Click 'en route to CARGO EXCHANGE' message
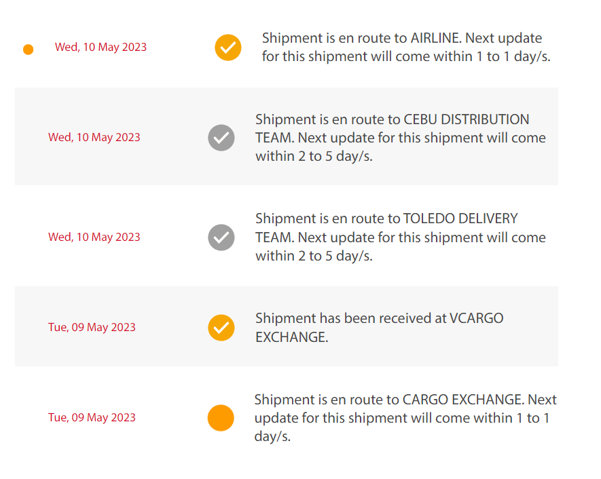The width and height of the screenshot is (601, 479). pos(405,418)
